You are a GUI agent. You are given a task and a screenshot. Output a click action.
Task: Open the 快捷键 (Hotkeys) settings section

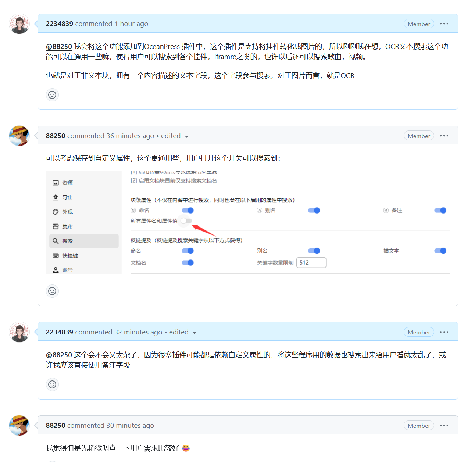coord(71,255)
